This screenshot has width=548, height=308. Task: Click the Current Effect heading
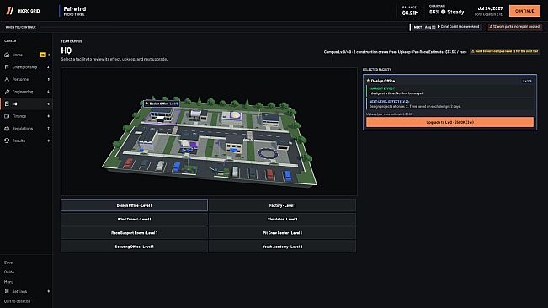tap(381, 88)
